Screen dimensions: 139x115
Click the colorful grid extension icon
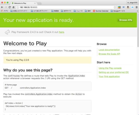(x=119, y=7)
